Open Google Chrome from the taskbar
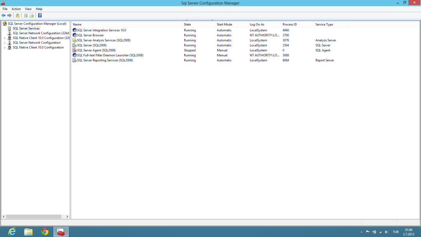The image size is (421, 237). click(x=44, y=232)
